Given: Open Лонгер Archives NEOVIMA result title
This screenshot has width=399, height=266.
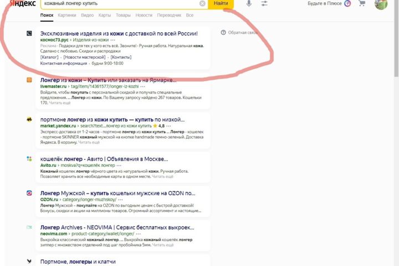Looking at the screenshot, I should pos(117,227).
